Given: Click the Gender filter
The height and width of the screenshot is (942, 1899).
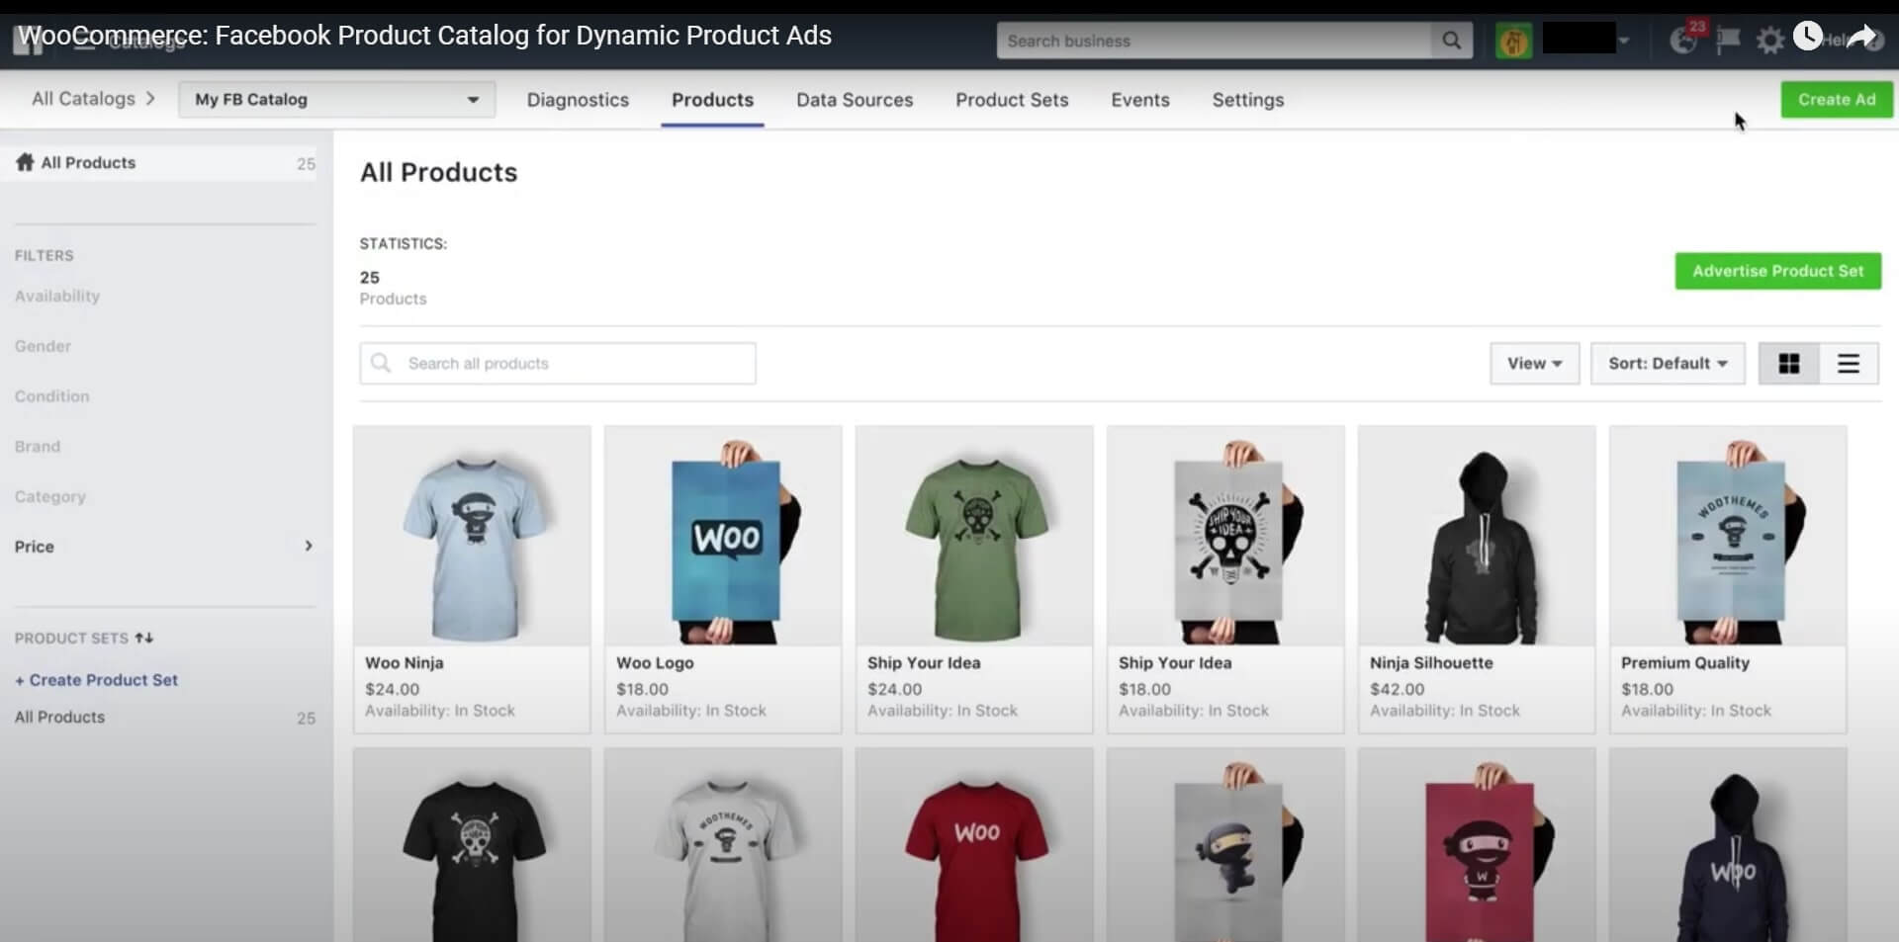Looking at the screenshot, I should click(43, 346).
